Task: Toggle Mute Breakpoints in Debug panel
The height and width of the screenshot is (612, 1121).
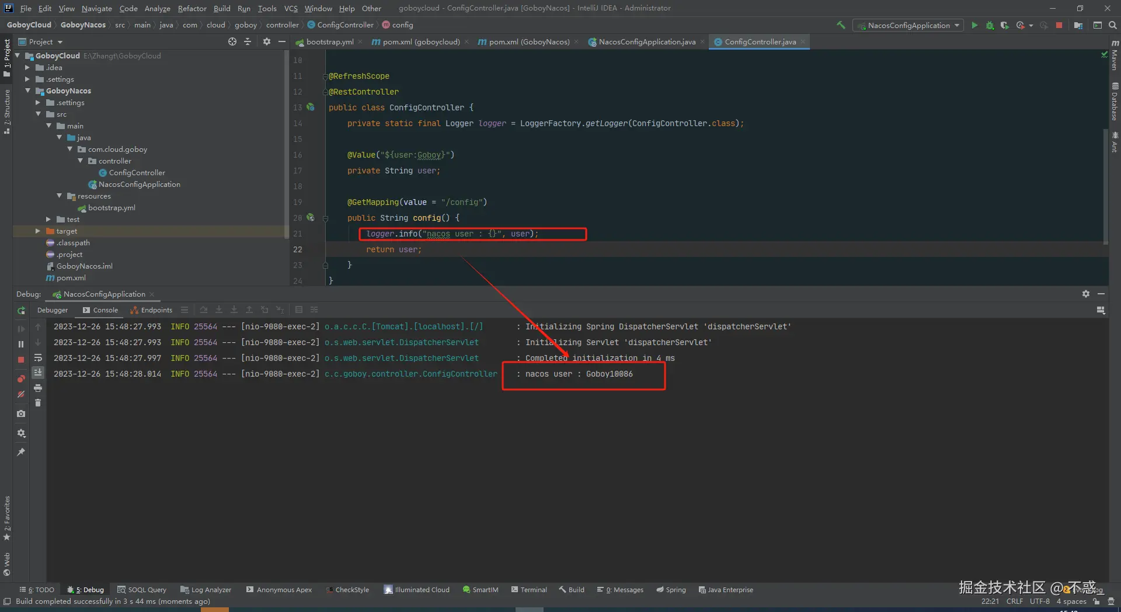Action: click(21, 395)
